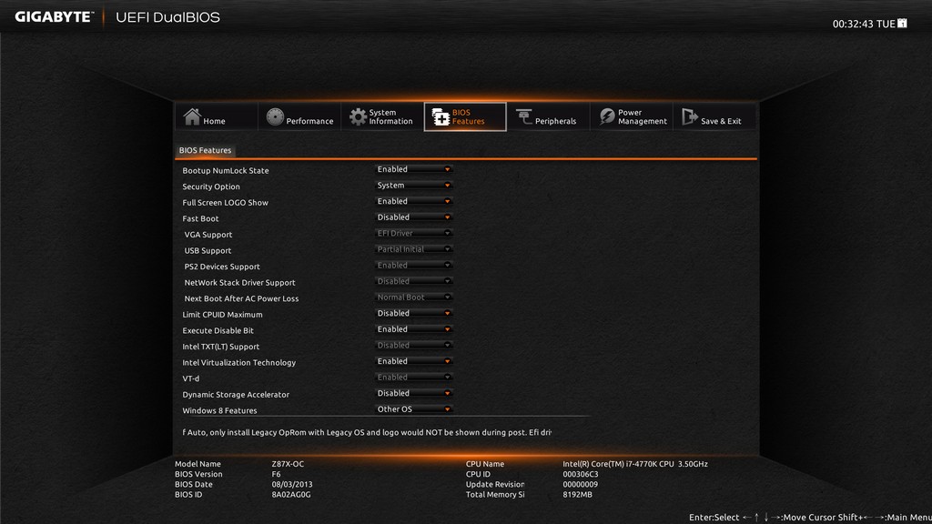Image resolution: width=932 pixels, height=524 pixels.
Task: Open Intel Virtualization Technology dropdown
Action: tap(414, 361)
